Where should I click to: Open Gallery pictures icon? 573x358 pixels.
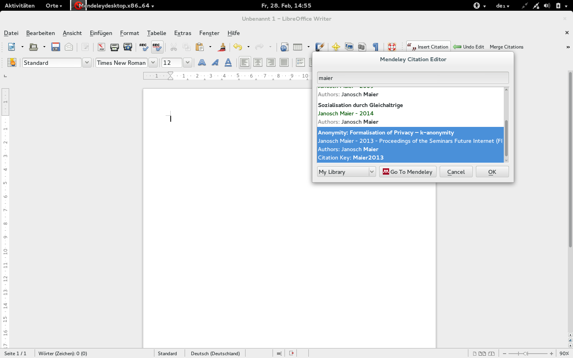(349, 47)
